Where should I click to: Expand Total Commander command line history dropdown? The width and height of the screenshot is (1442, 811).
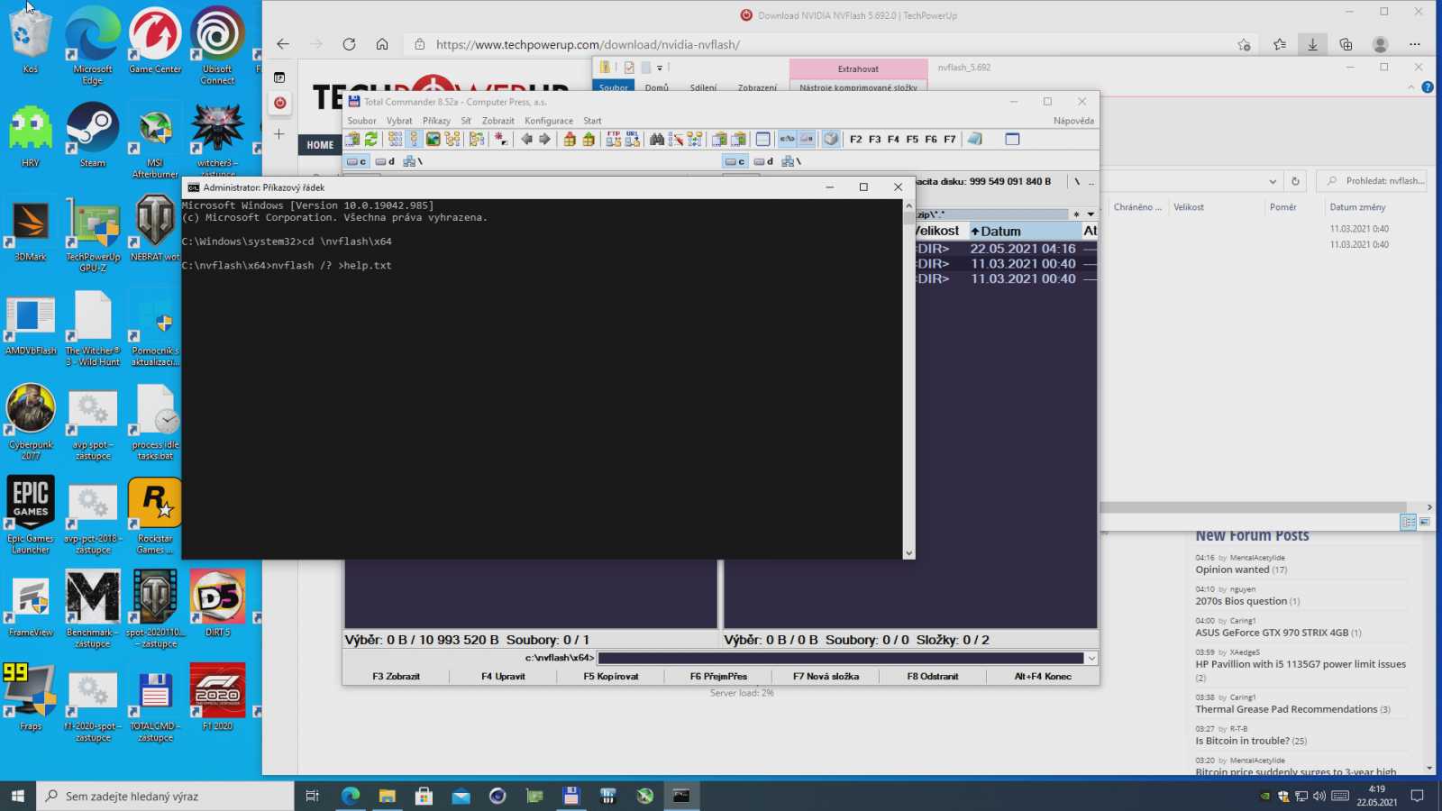[x=1091, y=658]
